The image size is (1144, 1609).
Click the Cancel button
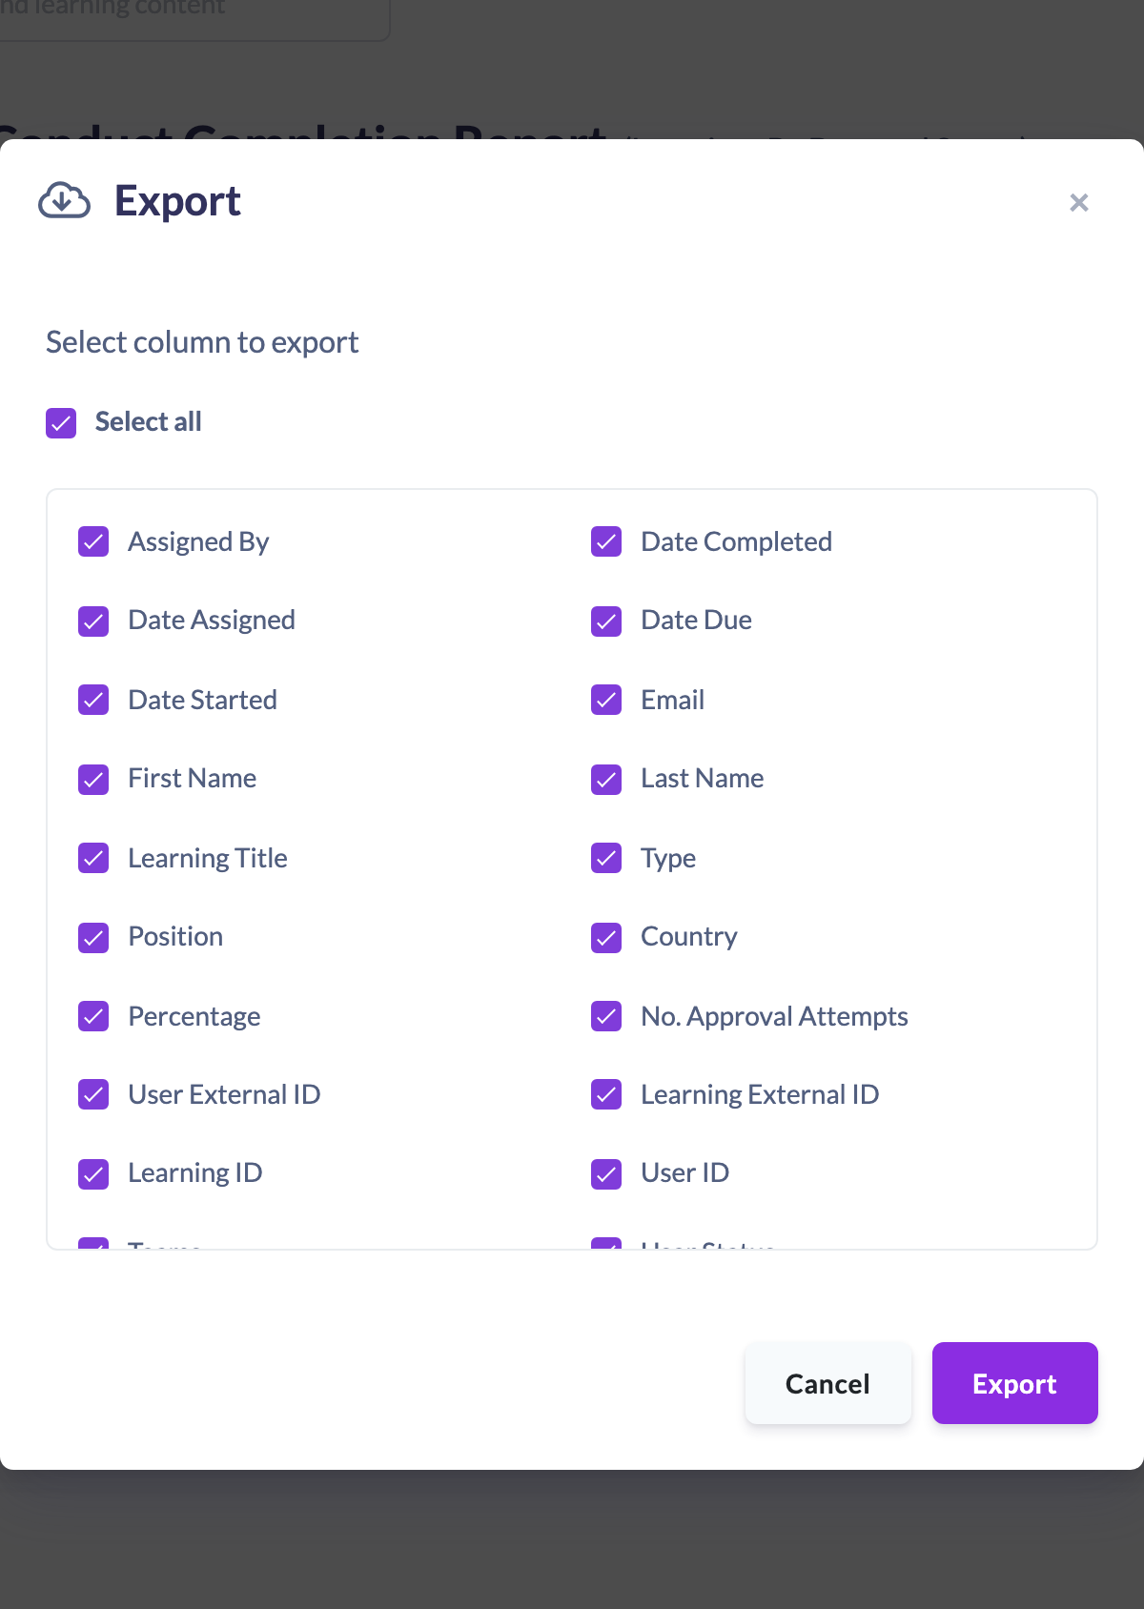(x=827, y=1383)
